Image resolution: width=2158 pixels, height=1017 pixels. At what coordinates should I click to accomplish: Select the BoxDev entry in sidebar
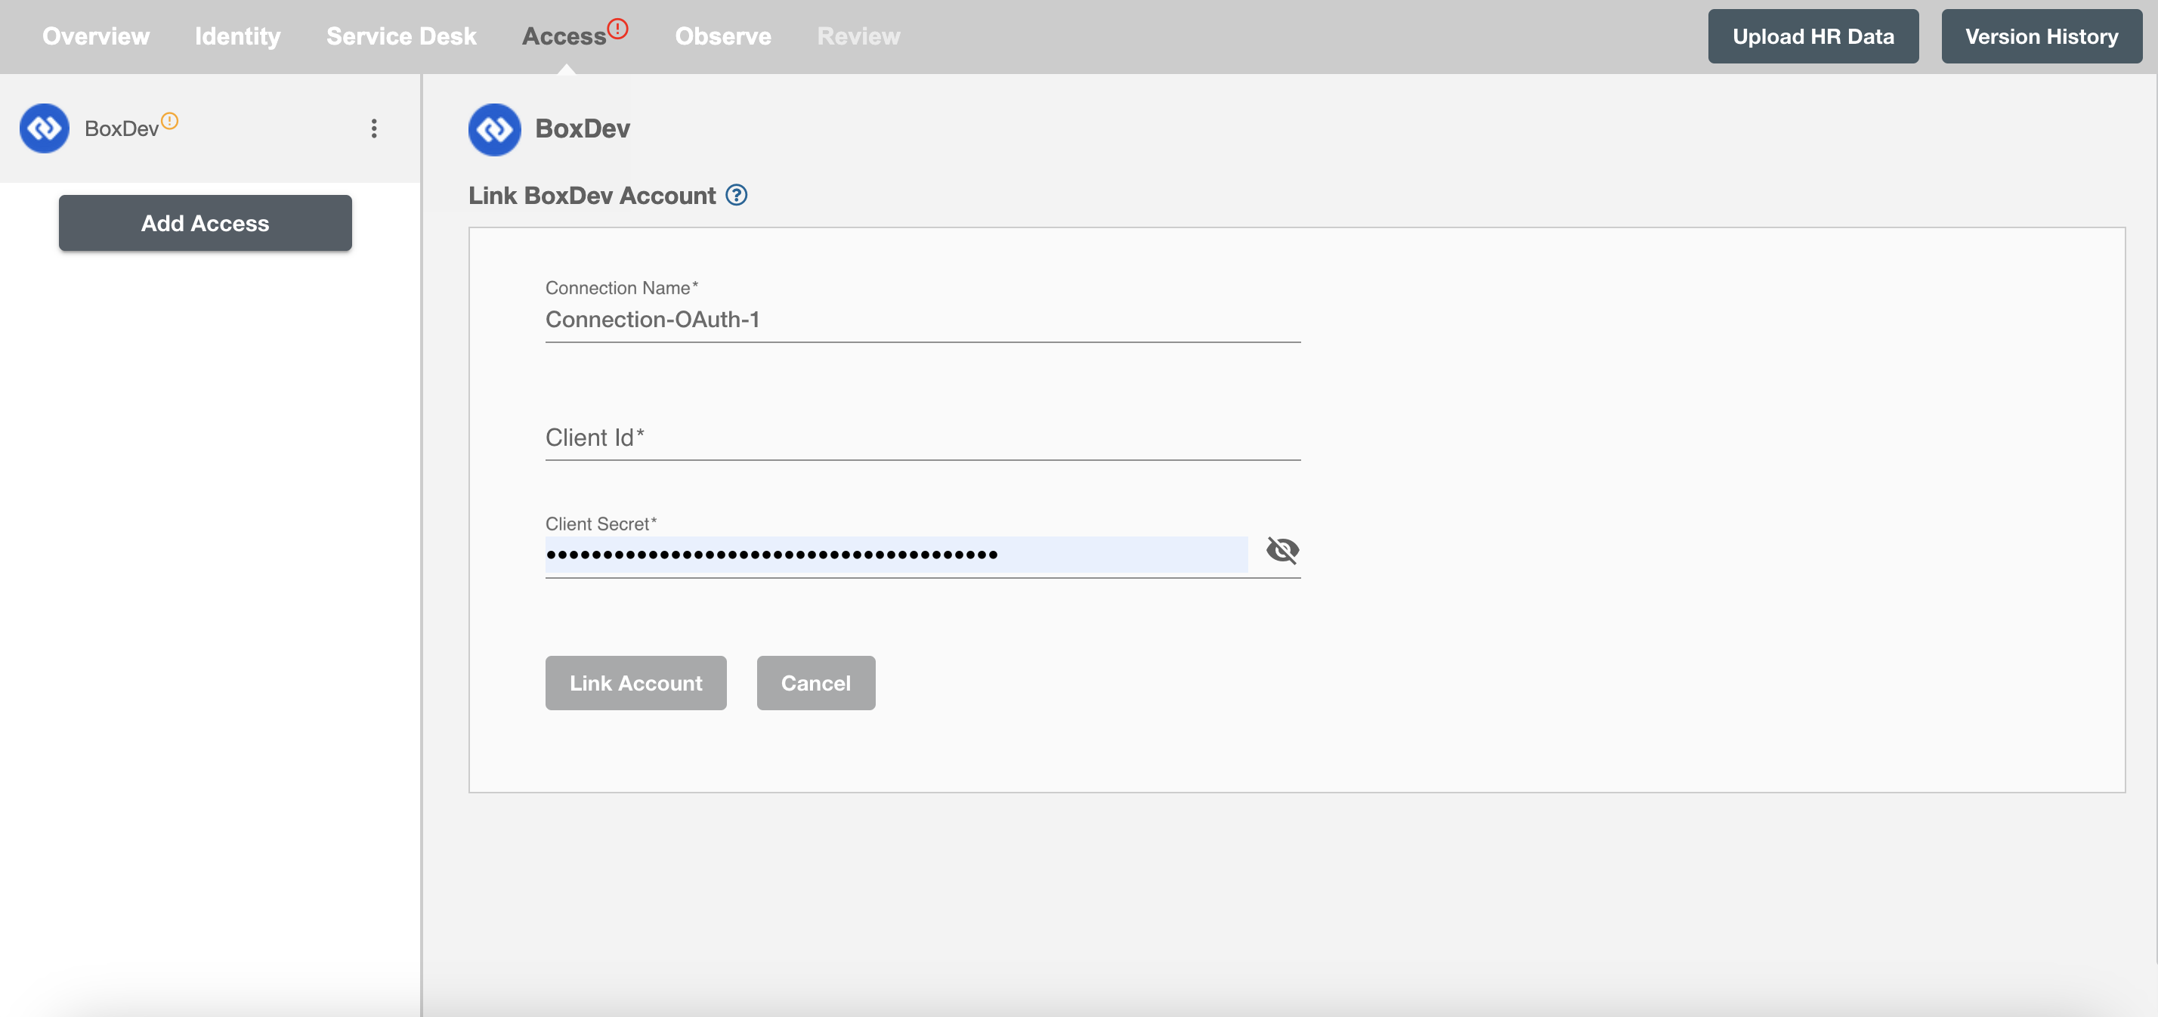pos(209,128)
